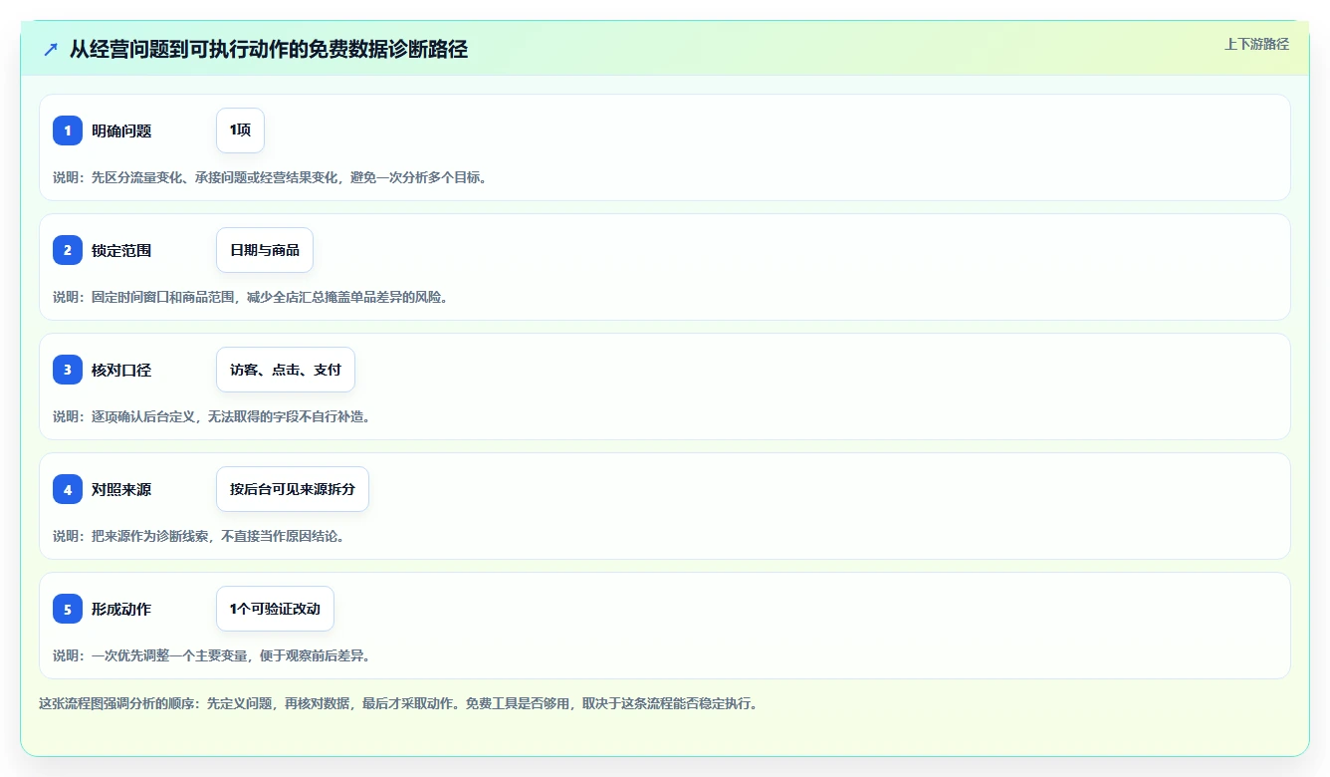This screenshot has width=1330, height=777.
Task: Click step number 4 badge for 对照来源
Action: (x=68, y=489)
